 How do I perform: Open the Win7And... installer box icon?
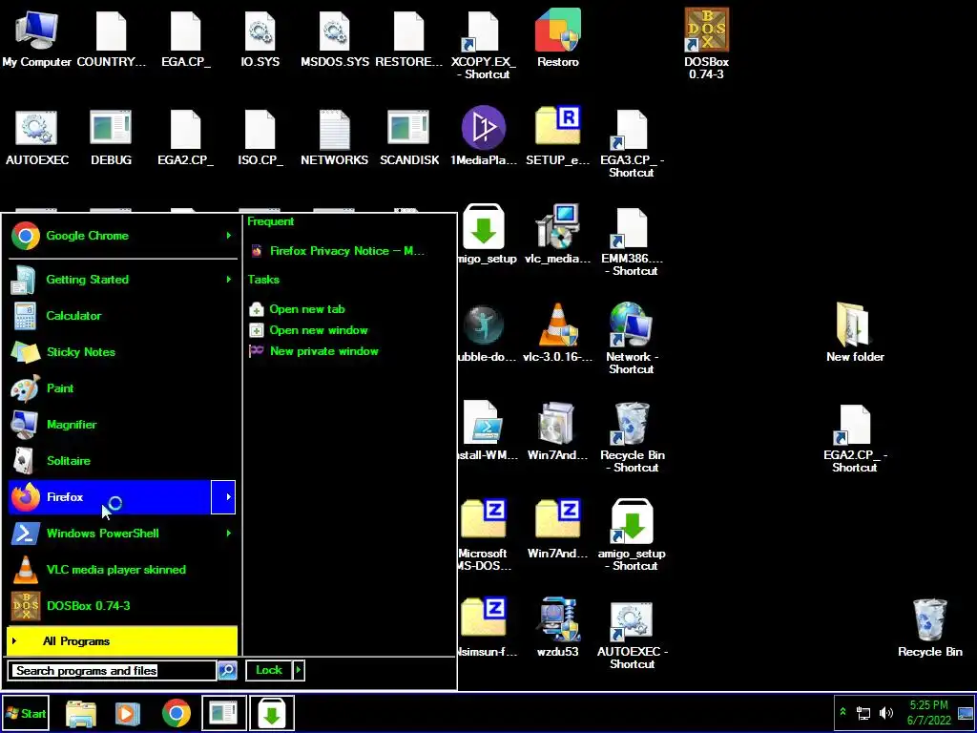557,431
